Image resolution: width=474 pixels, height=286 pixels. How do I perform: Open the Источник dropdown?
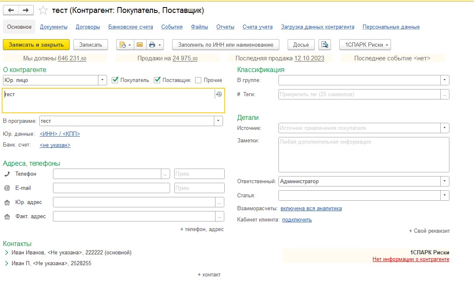pyautogui.click(x=445, y=128)
